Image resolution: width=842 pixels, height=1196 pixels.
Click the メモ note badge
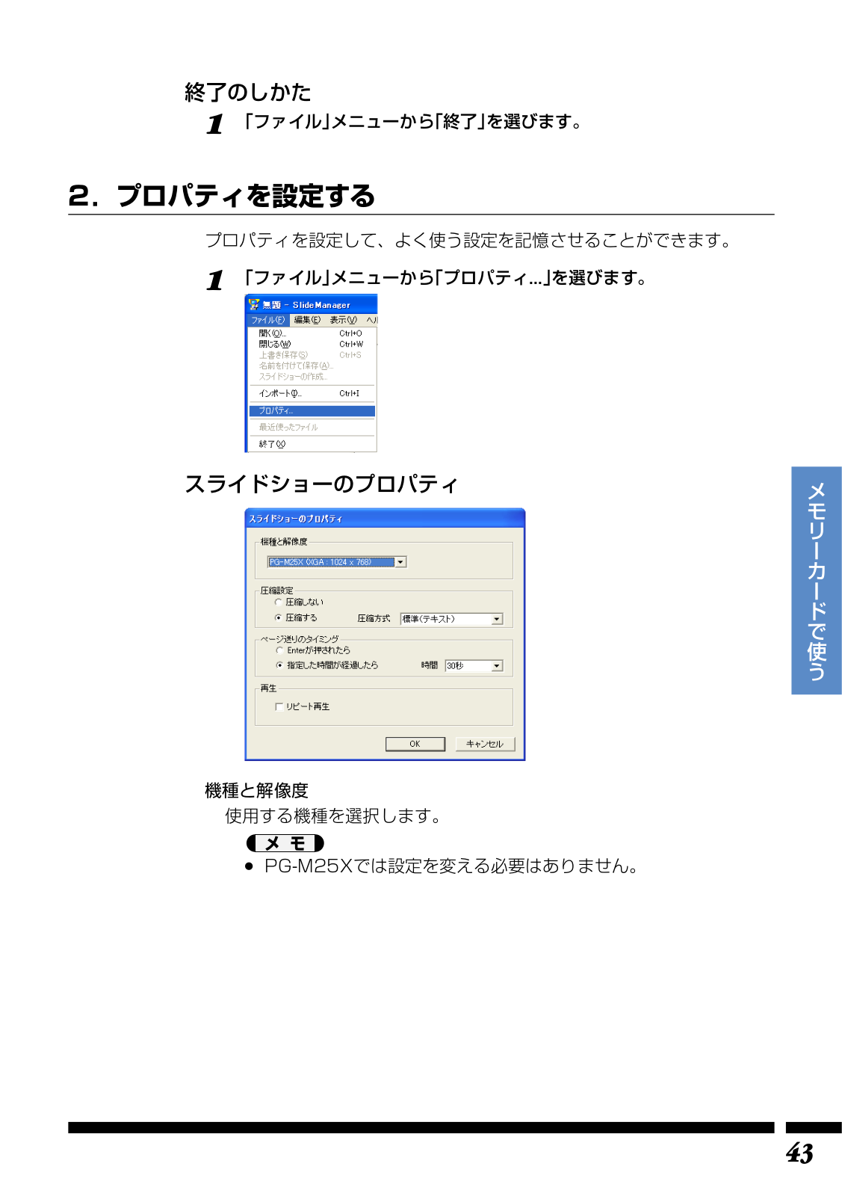[285, 843]
